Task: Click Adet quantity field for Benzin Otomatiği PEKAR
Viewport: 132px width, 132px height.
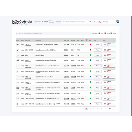Action: (x=98, y=104)
